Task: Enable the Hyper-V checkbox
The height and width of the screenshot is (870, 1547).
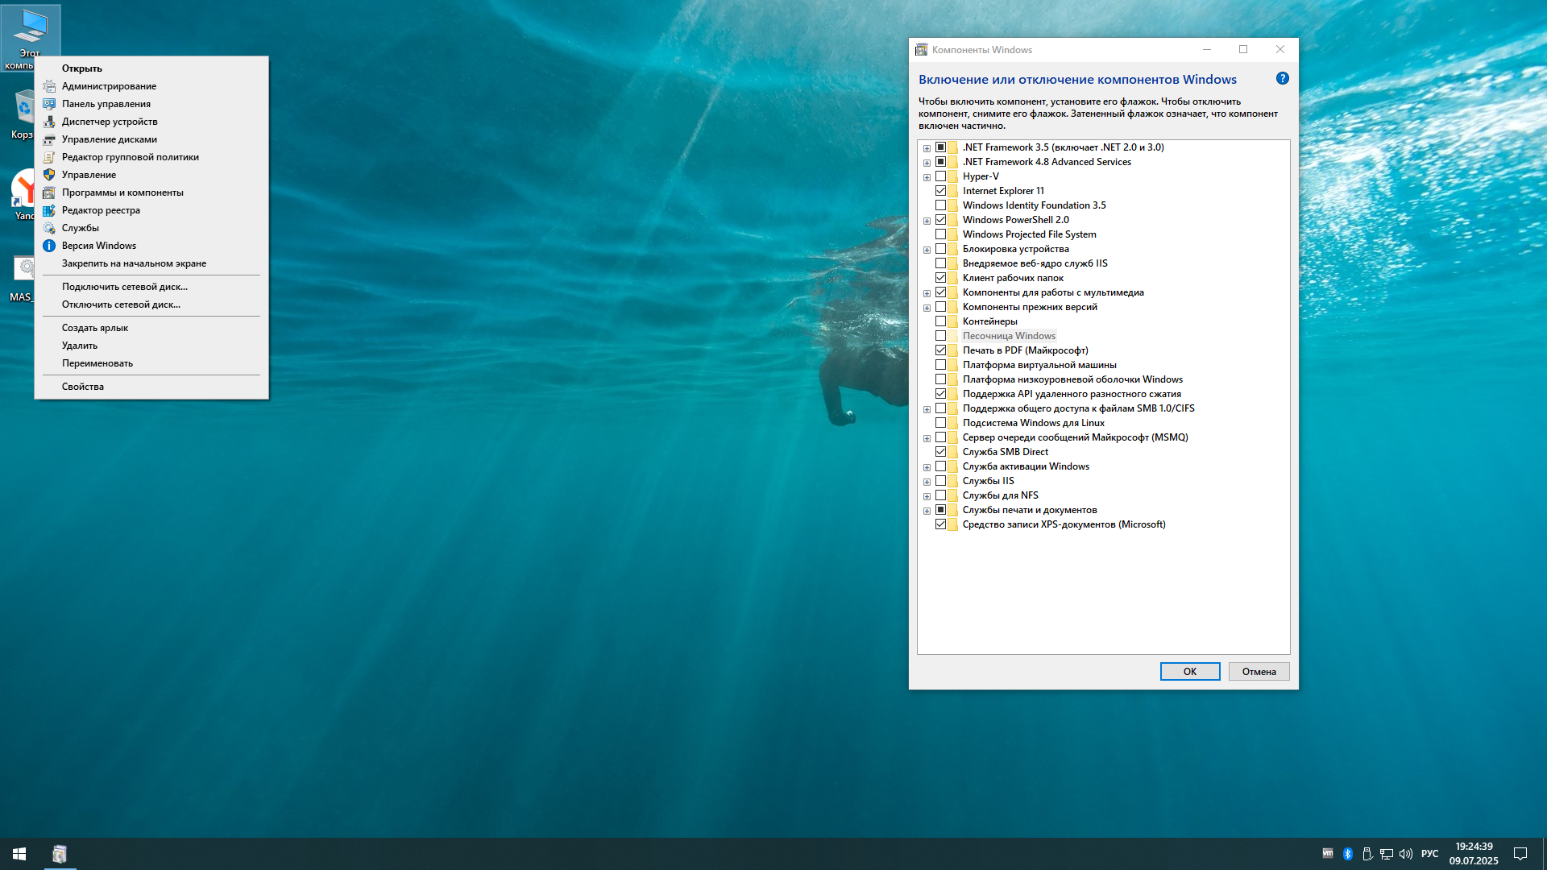Action: [940, 176]
